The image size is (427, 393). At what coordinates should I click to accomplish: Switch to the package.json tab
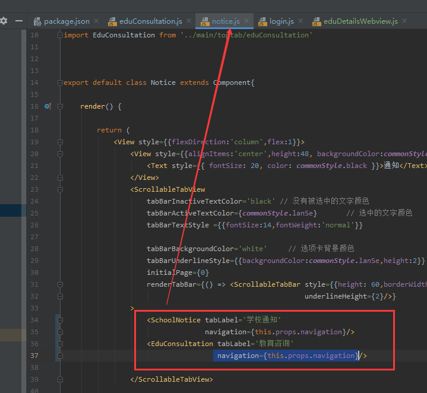tap(67, 21)
